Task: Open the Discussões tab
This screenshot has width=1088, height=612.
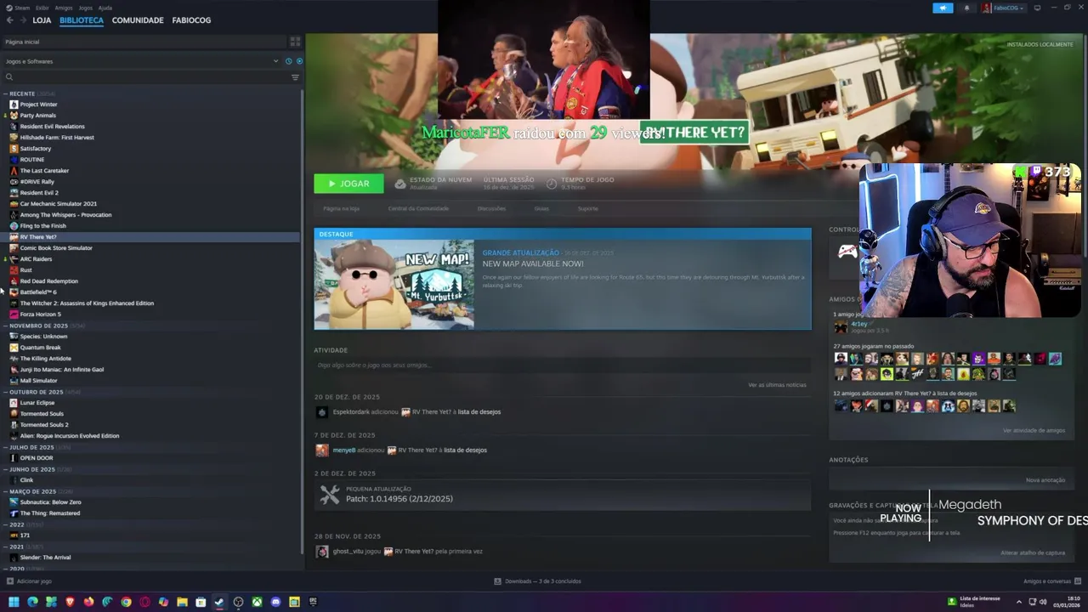Action: (491, 208)
